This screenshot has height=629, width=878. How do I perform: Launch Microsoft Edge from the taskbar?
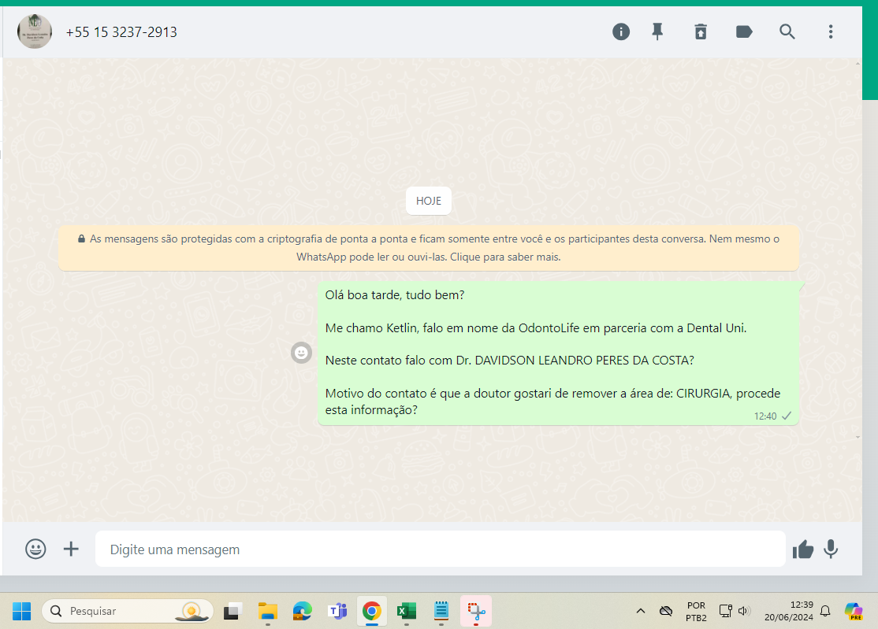click(303, 611)
